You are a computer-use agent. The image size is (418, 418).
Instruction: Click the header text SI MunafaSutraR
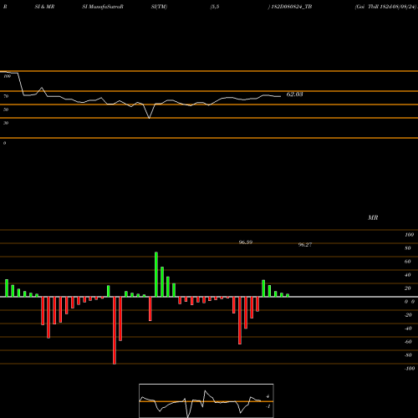tap(103, 7)
